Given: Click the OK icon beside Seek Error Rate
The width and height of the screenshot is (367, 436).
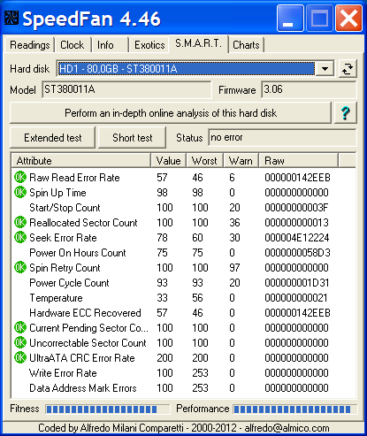Looking at the screenshot, I should point(20,238).
